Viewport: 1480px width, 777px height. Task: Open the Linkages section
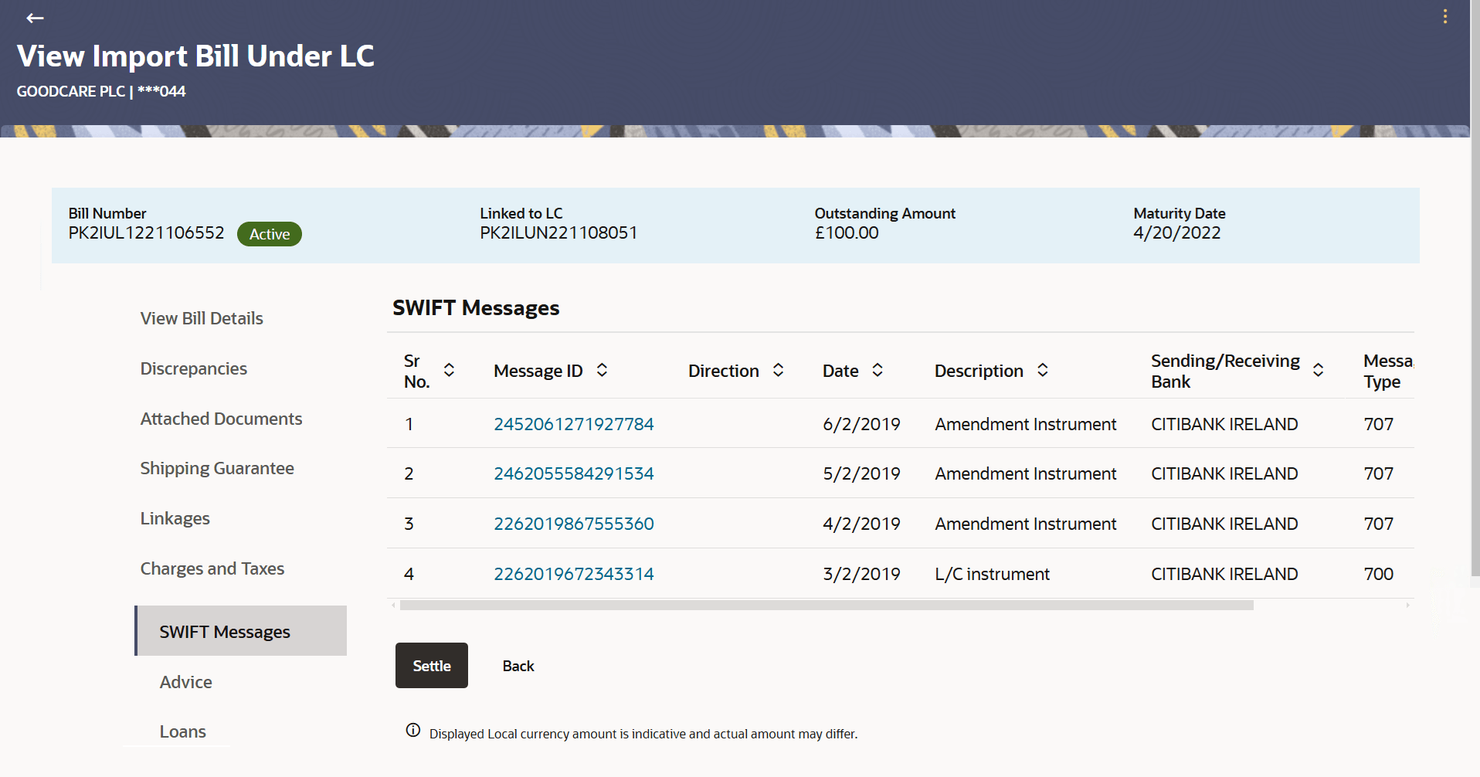pos(175,518)
